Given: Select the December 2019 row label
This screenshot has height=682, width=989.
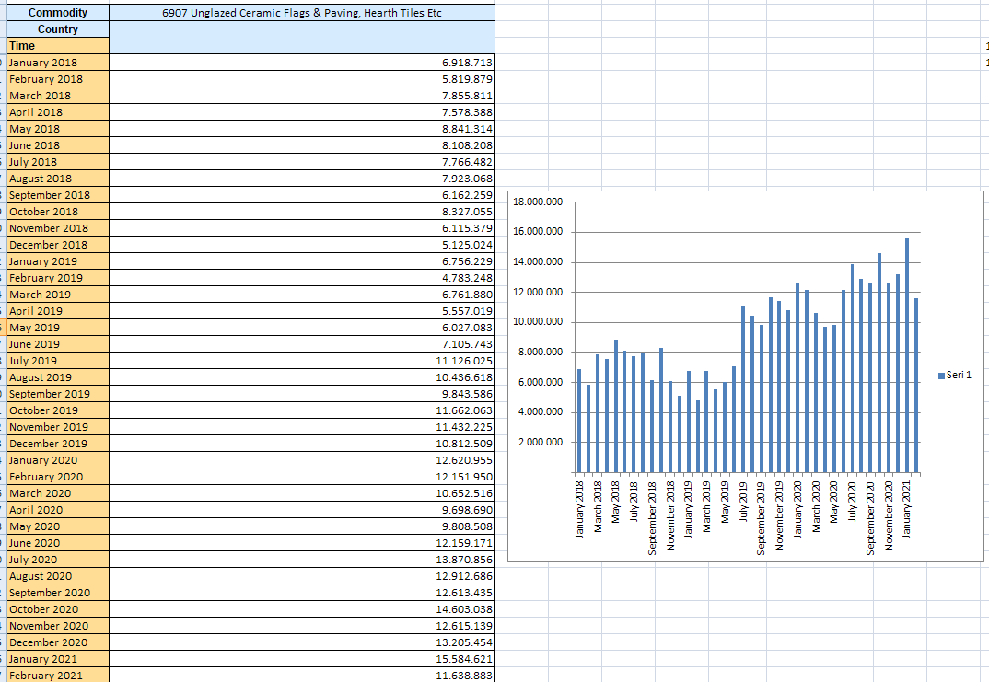Looking at the screenshot, I should pyautogui.click(x=58, y=444).
